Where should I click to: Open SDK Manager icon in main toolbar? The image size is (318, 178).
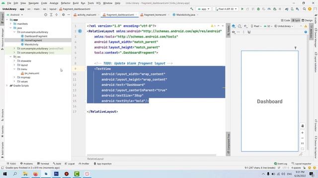click(x=297, y=9)
